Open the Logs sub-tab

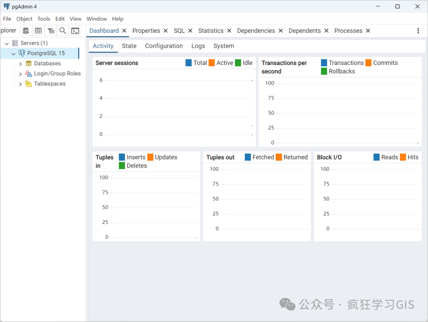[198, 46]
